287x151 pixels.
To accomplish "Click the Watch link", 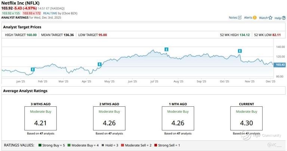I will pos(263,18).
